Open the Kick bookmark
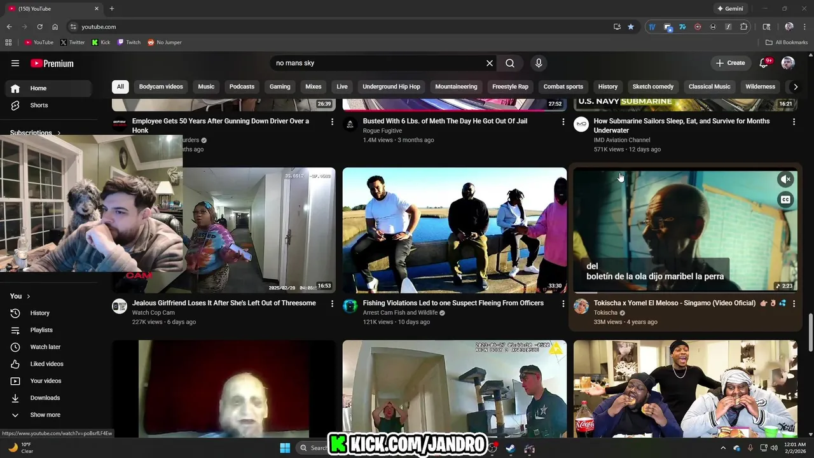 [x=100, y=43]
